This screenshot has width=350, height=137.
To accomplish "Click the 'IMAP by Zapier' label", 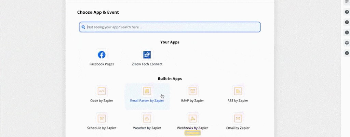I will coord(192,100).
